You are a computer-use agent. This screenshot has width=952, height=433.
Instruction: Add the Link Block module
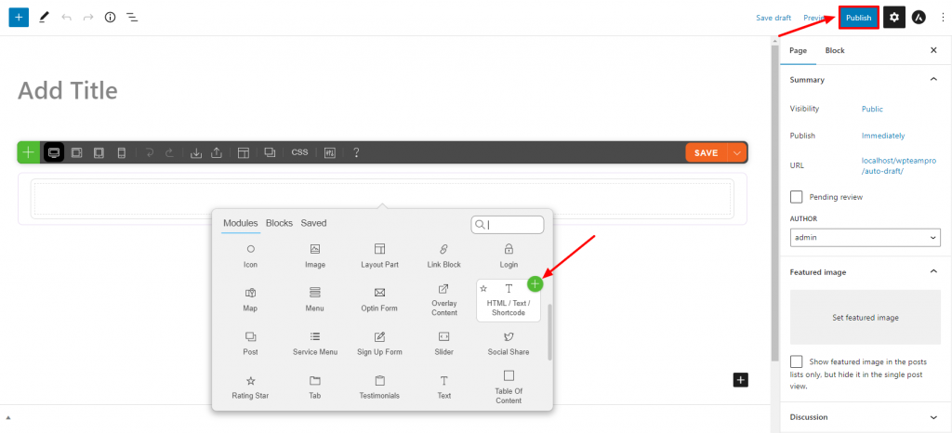coord(443,256)
